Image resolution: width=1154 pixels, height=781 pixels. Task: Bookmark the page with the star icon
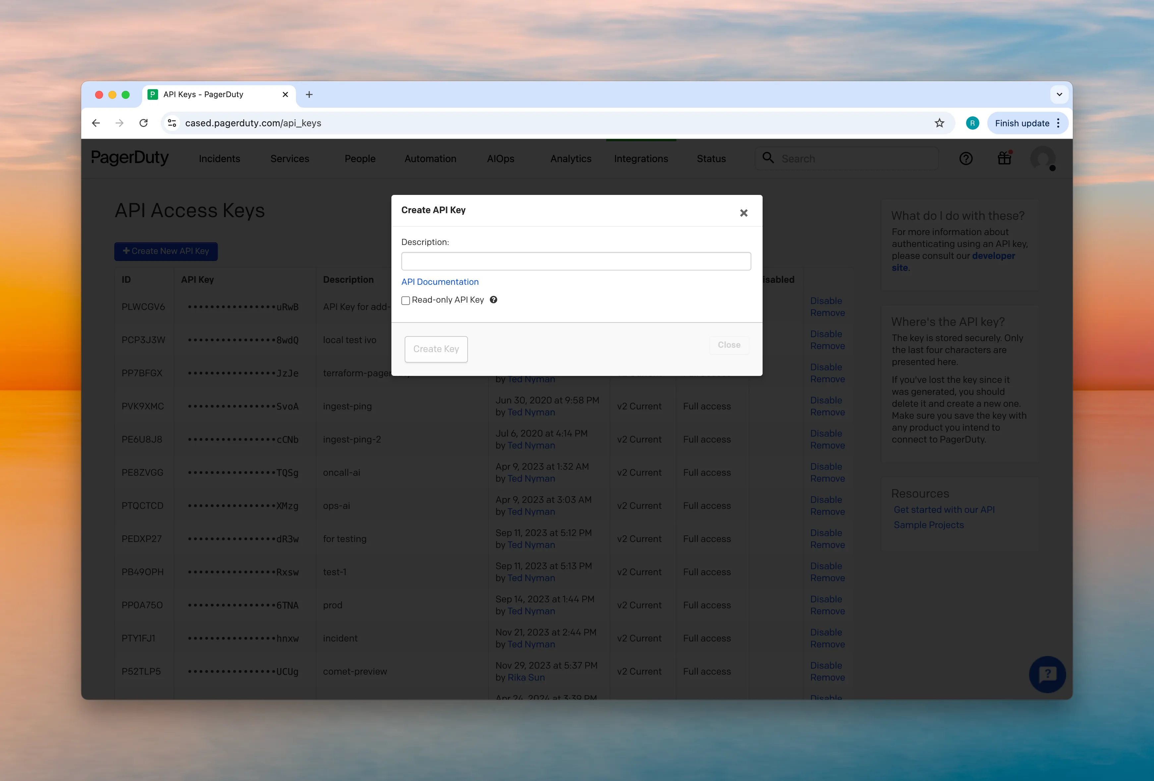pyautogui.click(x=940, y=123)
